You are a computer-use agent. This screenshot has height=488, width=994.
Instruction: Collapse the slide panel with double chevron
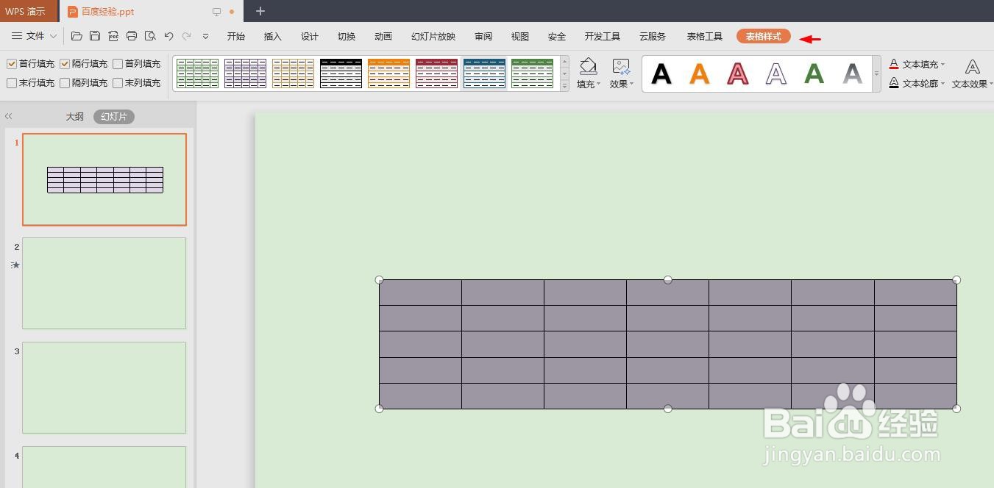tap(9, 116)
